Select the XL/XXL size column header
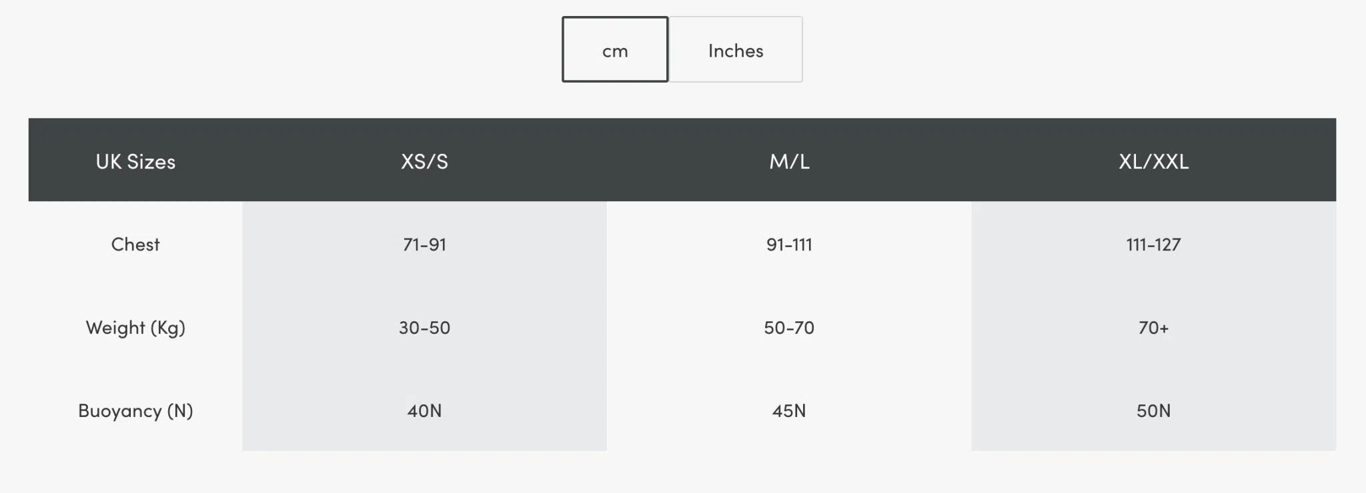 (1153, 161)
